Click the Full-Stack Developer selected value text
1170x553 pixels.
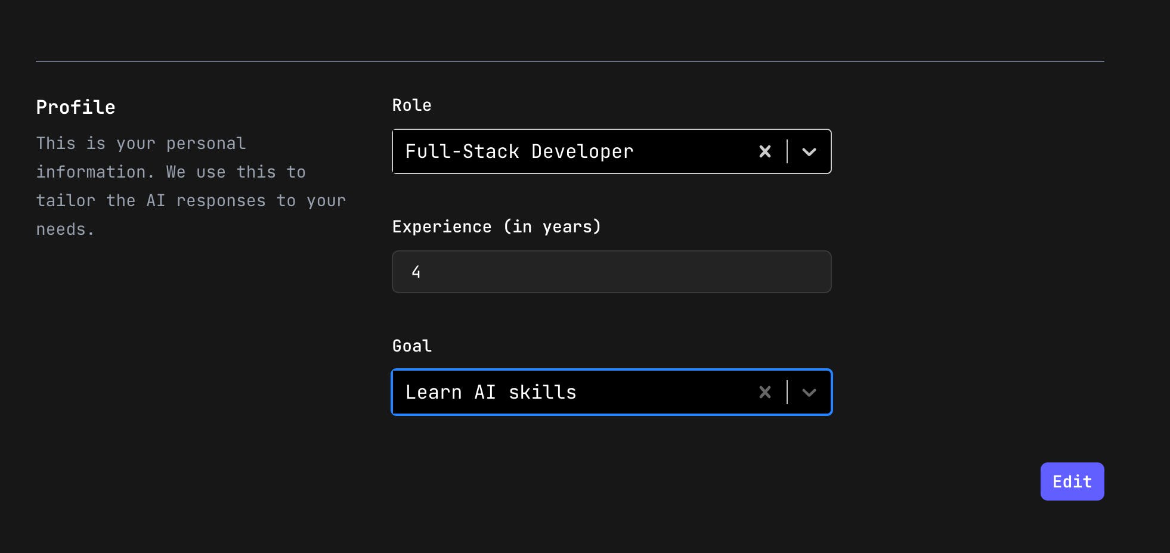(x=519, y=152)
